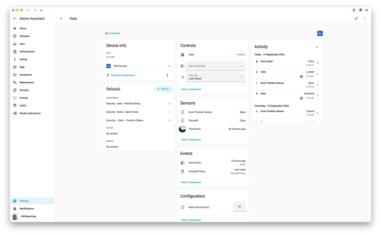Click the Notifications bell icon
The height and width of the screenshot is (235, 381).
coord(15,209)
